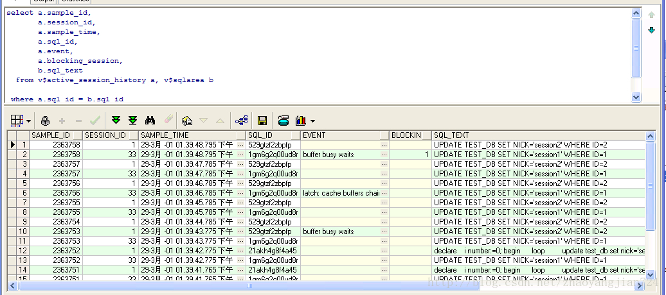
Task: Open ellipsis editor in row 12 EVENT cell
Action: pos(384,251)
